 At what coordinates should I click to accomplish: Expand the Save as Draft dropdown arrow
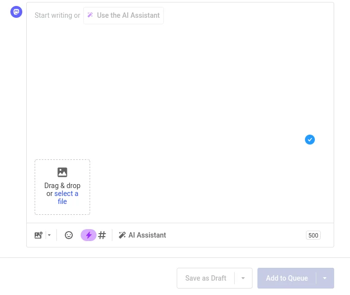[243, 278]
